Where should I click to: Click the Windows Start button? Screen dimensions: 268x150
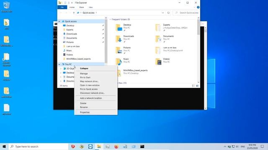coord(4,146)
